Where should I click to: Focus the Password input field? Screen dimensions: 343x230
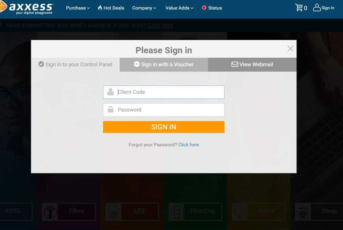coord(164,110)
